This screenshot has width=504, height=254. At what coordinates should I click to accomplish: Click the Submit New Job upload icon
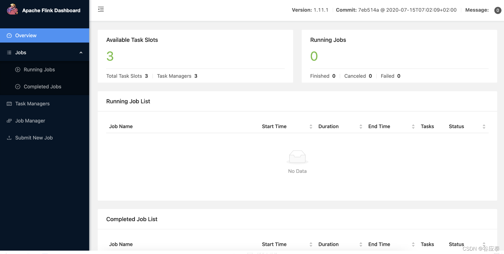coord(9,138)
